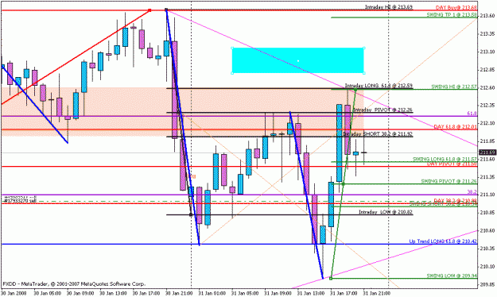Click the 210.35 price scale value
The height and width of the screenshot is (297, 497).
tap(487, 249)
